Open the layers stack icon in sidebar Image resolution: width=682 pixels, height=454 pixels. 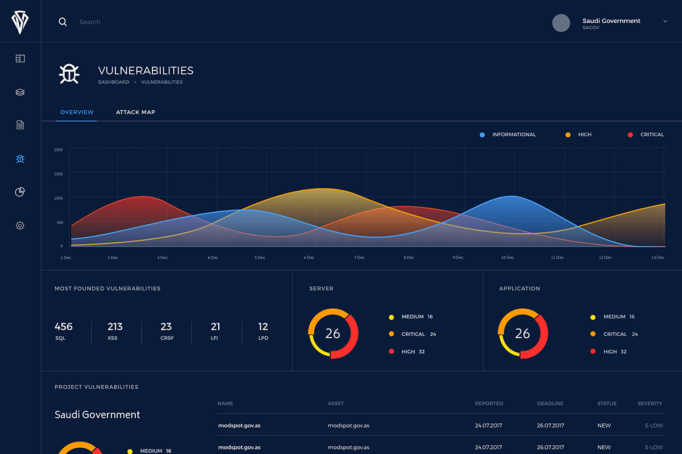[20, 92]
